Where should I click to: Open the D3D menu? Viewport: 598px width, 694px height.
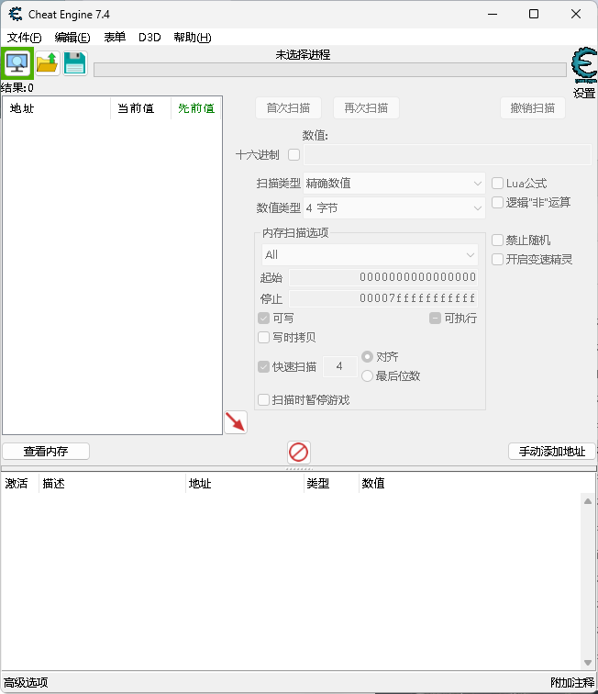coord(149,37)
